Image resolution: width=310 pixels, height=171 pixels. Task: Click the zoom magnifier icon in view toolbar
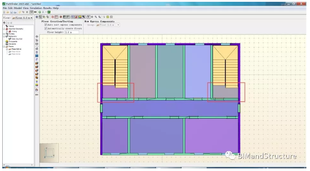[x=96, y=17]
